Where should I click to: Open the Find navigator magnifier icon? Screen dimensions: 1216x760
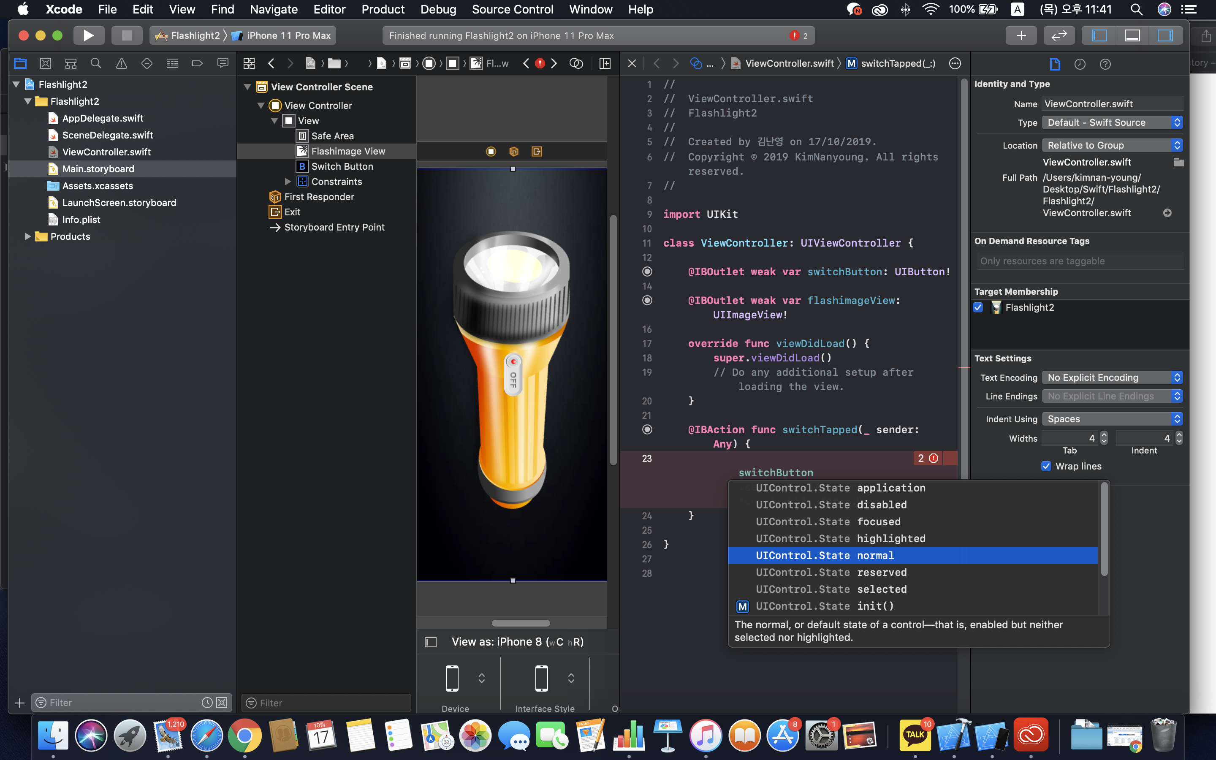95,63
